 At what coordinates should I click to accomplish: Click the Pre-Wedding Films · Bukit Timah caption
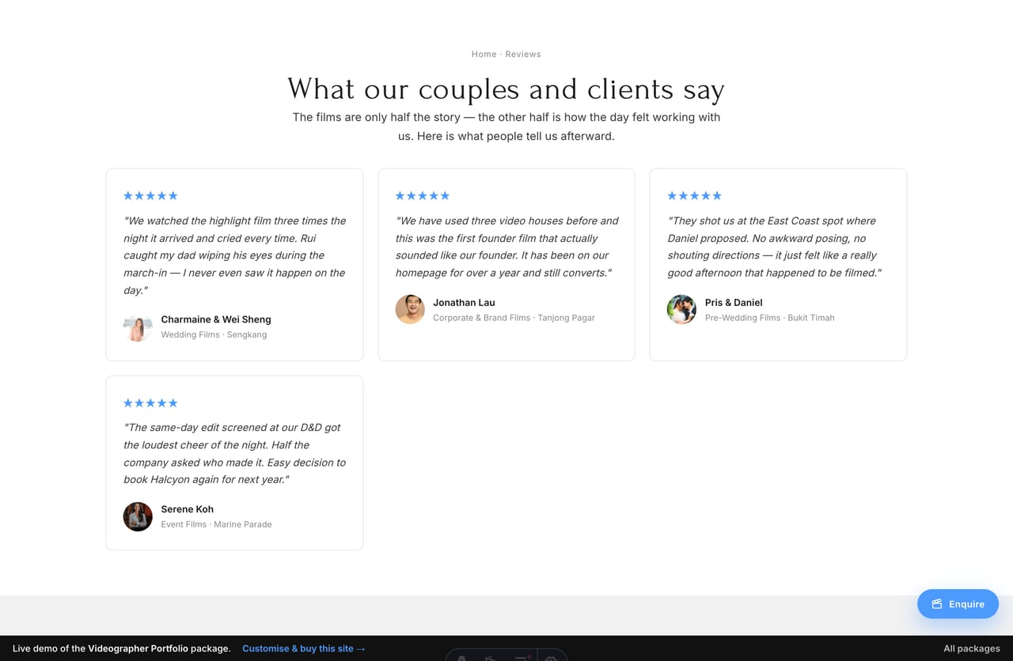(x=769, y=318)
